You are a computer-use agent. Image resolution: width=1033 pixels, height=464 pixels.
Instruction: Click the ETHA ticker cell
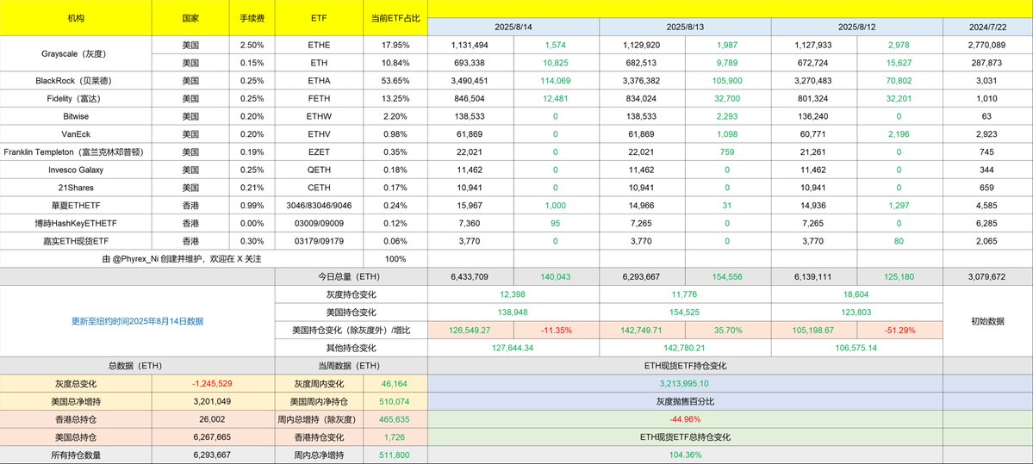[320, 81]
